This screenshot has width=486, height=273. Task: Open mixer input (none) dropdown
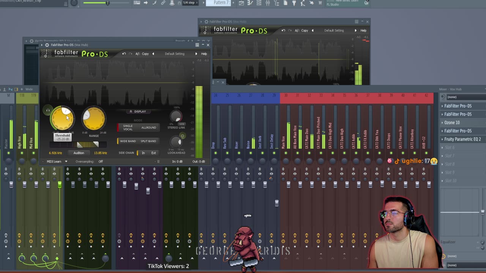tap(465, 97)
